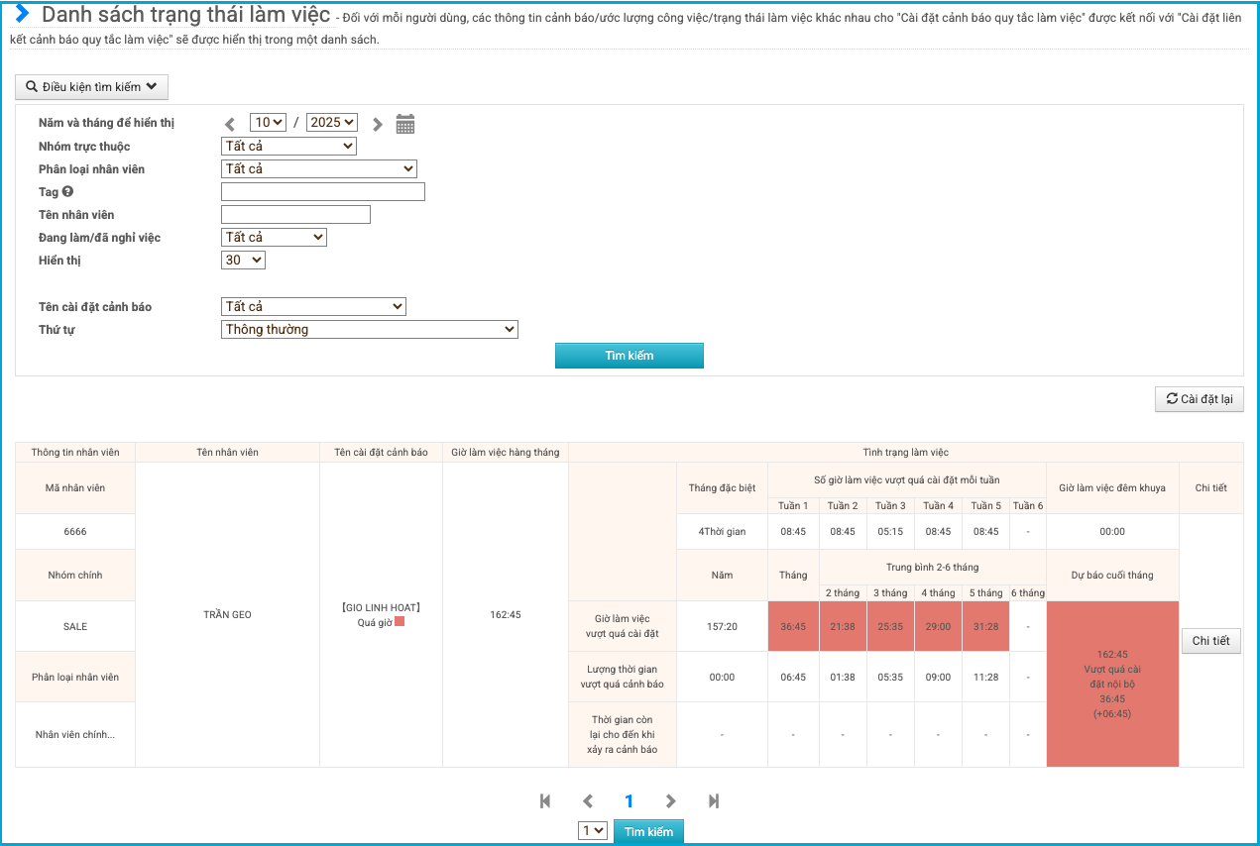Click the Cài đặt lại reset button
This screenshot has height=846, width=1260.
click(1199, 399)
